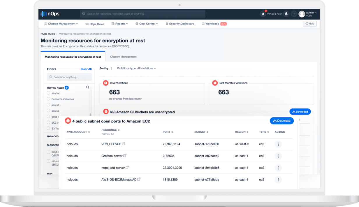359x207 pixels.
Task: Sort by SUBNET column arrows
Action: coord(208,132)
